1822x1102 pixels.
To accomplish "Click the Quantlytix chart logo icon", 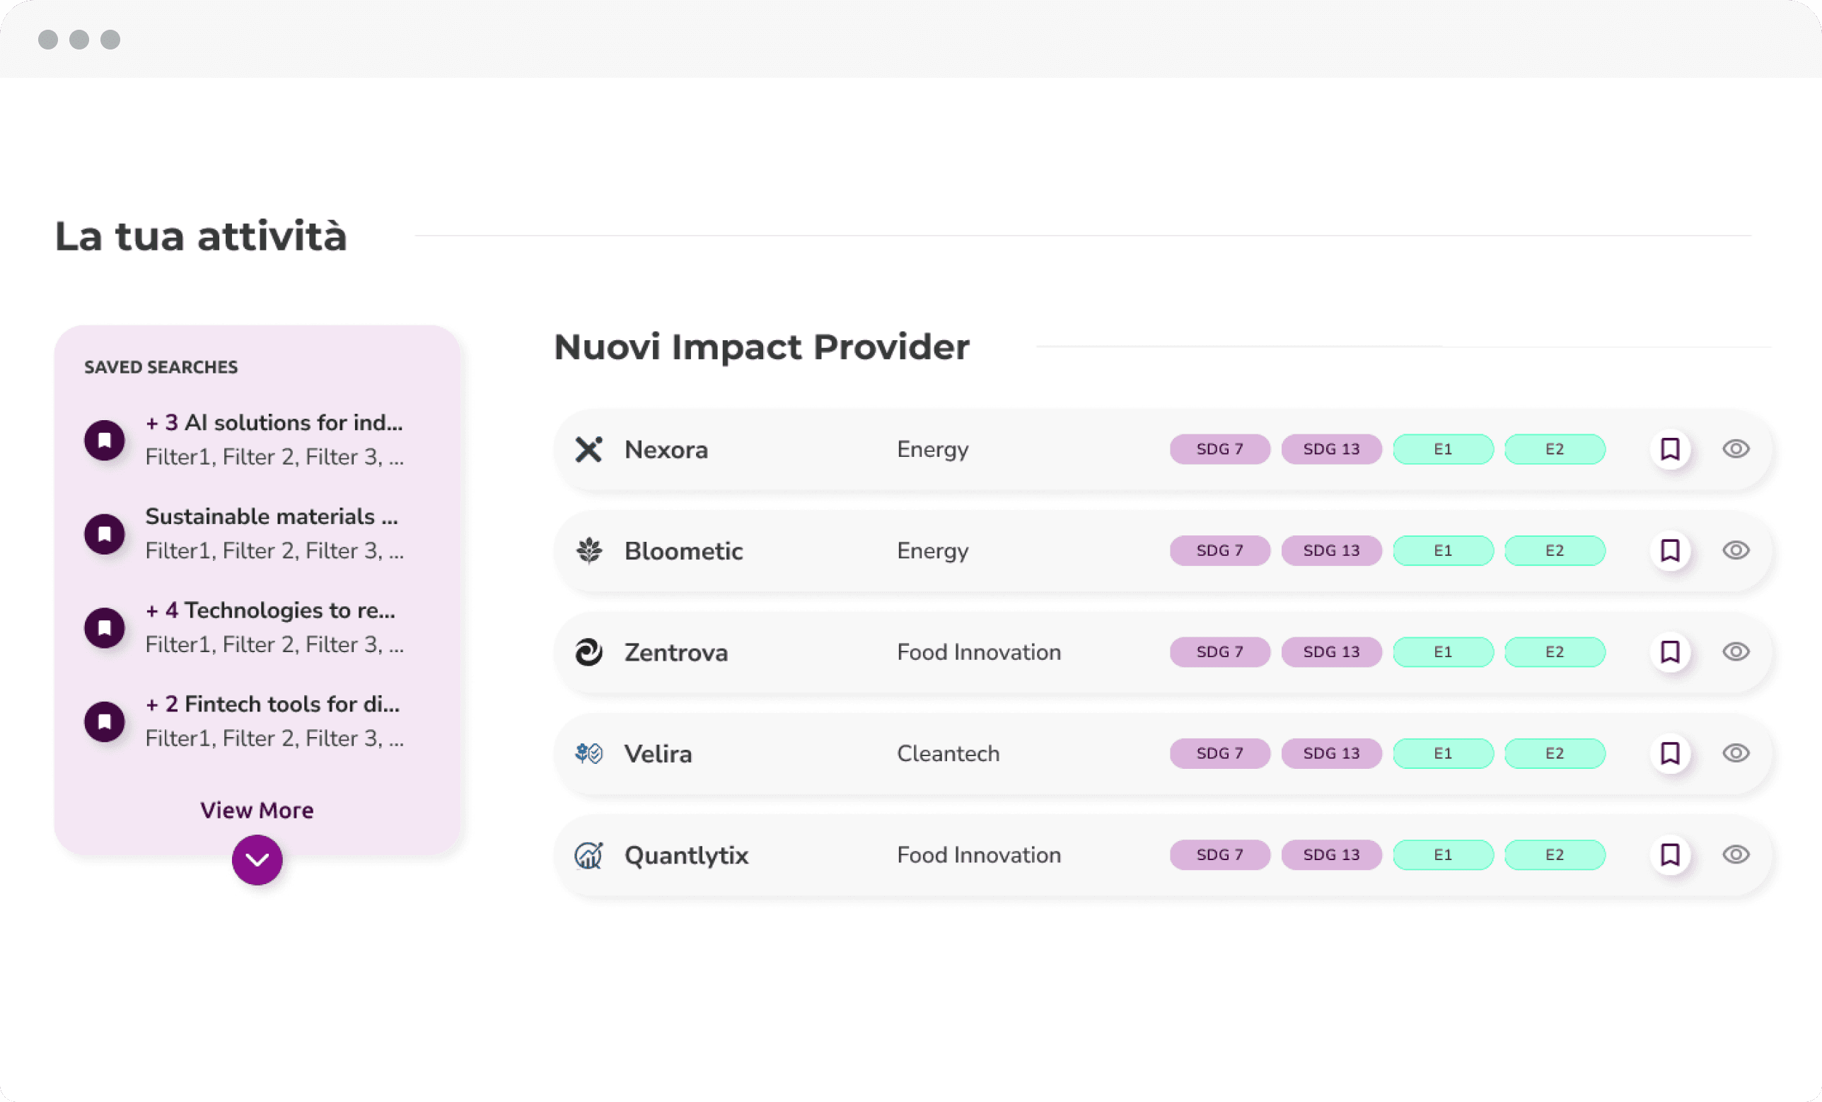I will (x=588, y=855).
